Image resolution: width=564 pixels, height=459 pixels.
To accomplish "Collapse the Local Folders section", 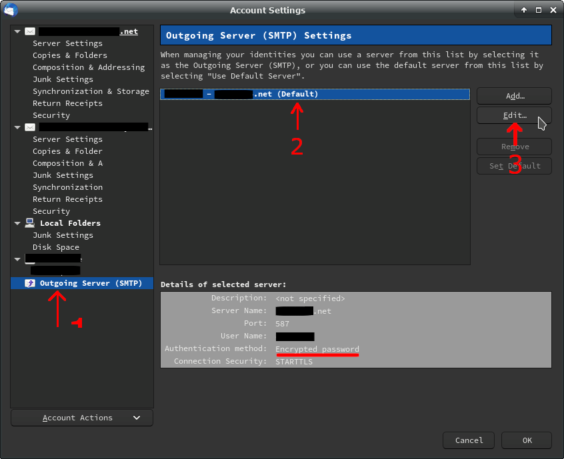I will click(x=17, y=223).
